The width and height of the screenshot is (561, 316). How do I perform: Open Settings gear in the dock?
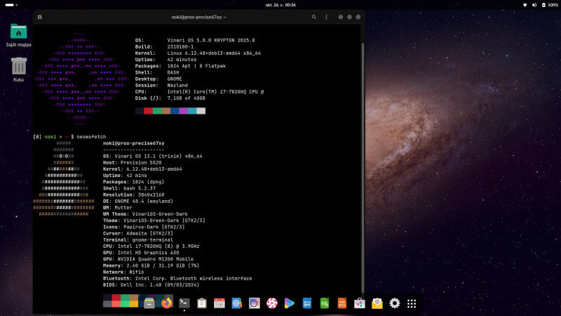point(394,303)
